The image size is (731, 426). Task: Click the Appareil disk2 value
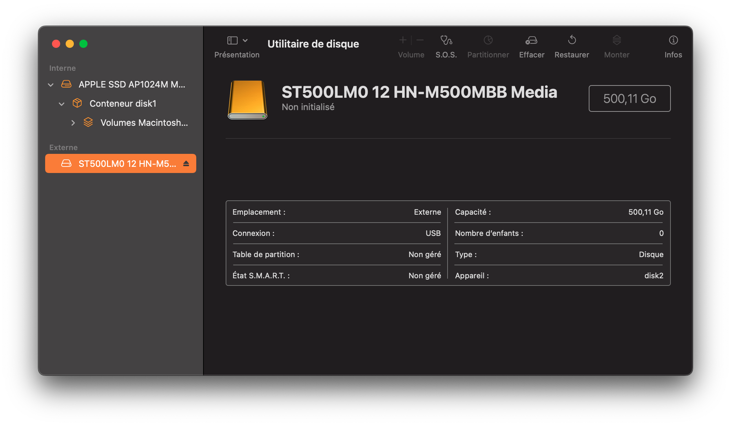click(654, 276)
